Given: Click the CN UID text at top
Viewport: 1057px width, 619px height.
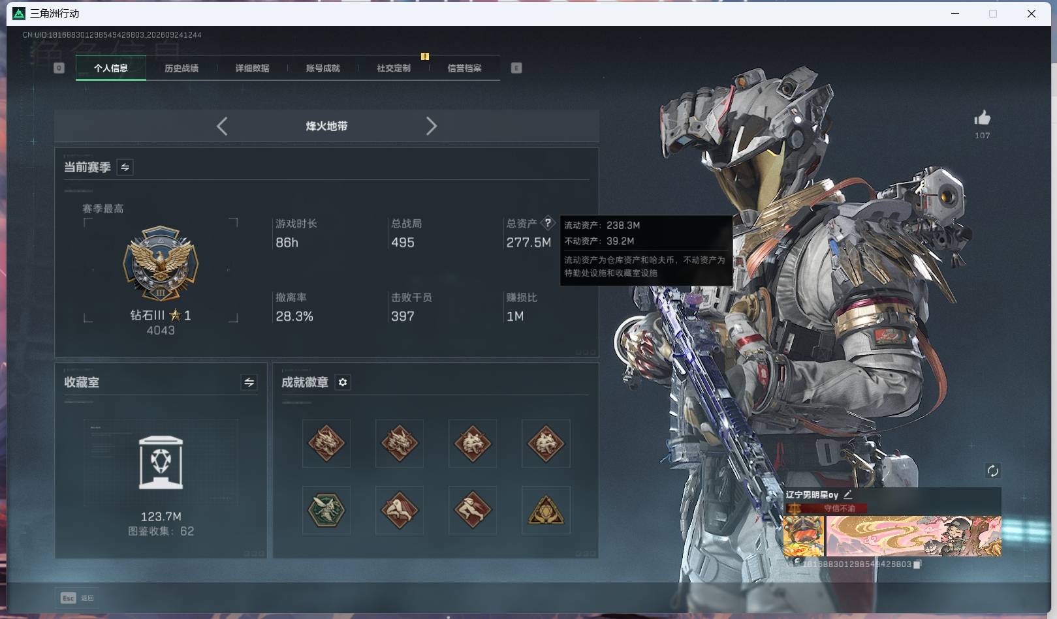Looking at the screenshot, I should [x=112, y=35].
